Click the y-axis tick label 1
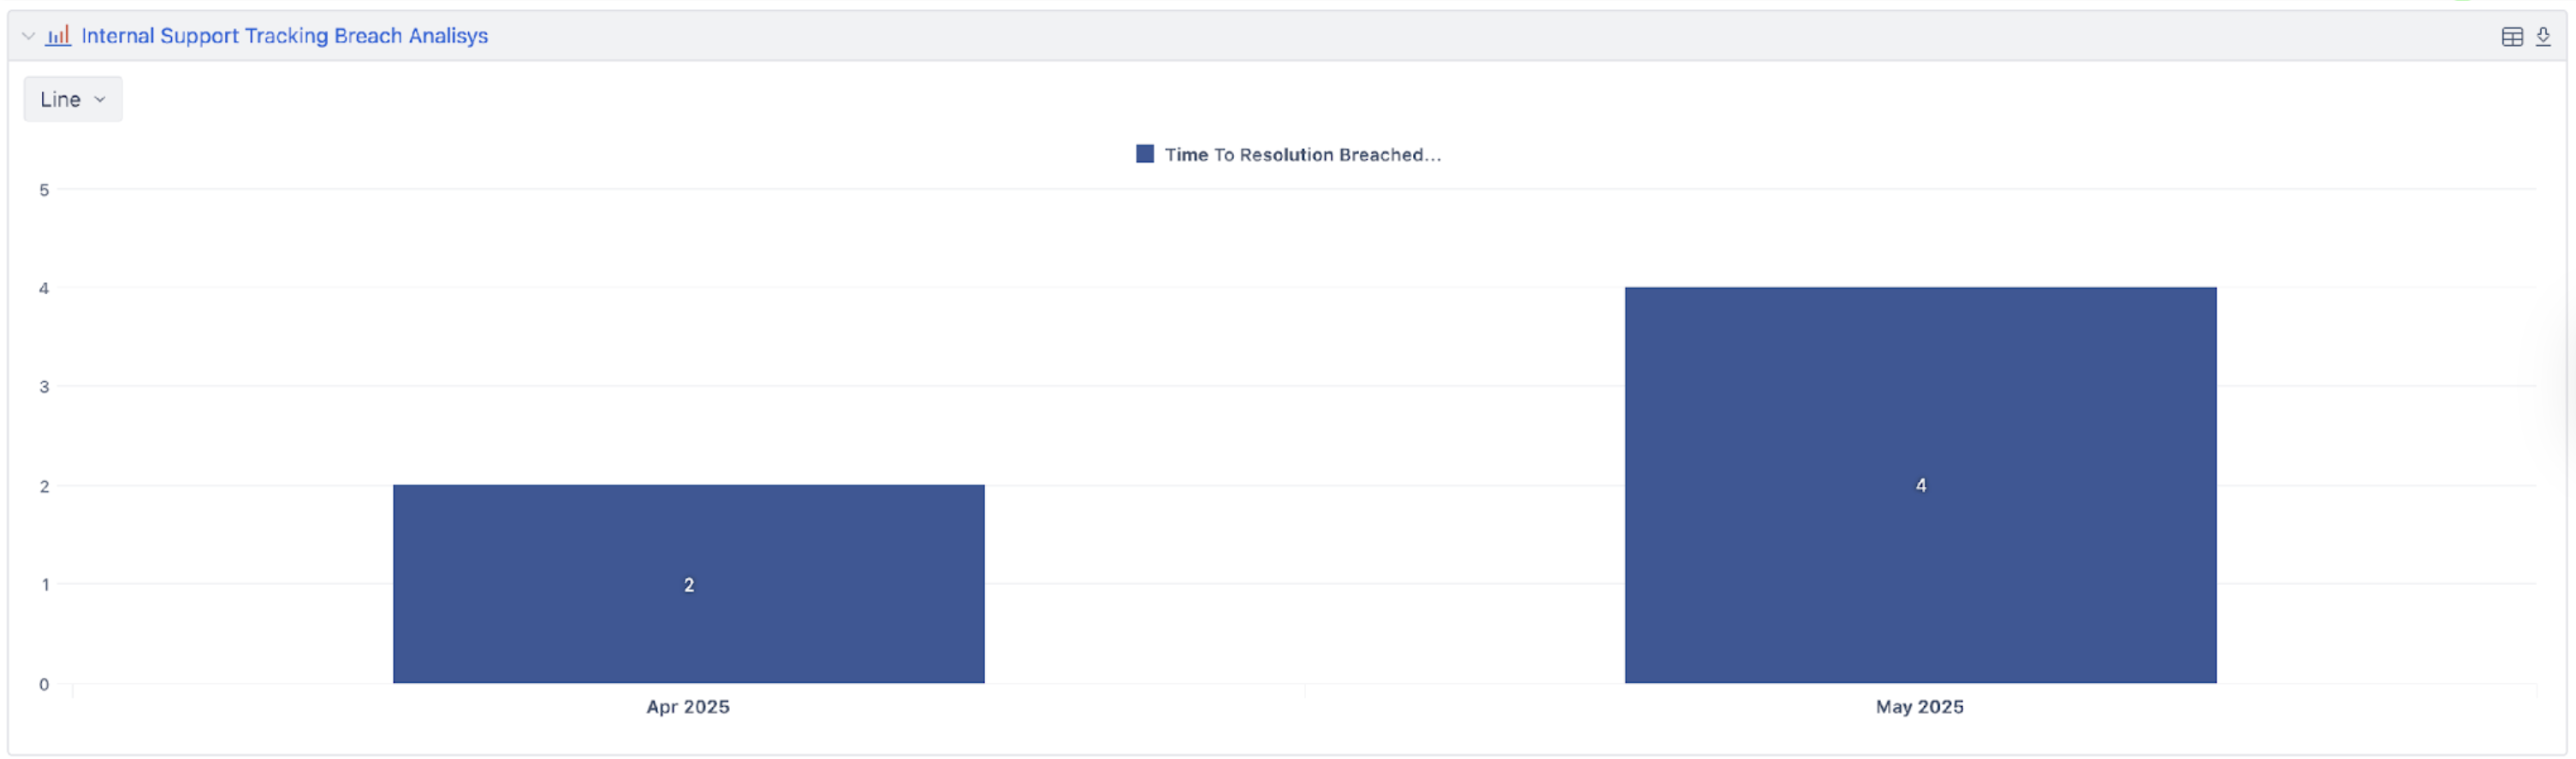 (x=45, y=585)
